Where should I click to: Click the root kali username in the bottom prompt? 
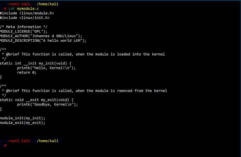pyautogui.click(x=19, y=141)
